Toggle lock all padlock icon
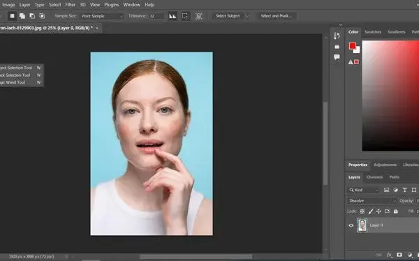This screenshot has width=419, height=261. [x=396, y=211]
